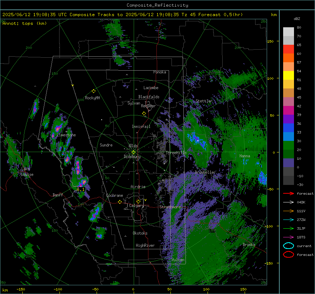Select the Hanna label

(245, 156)
